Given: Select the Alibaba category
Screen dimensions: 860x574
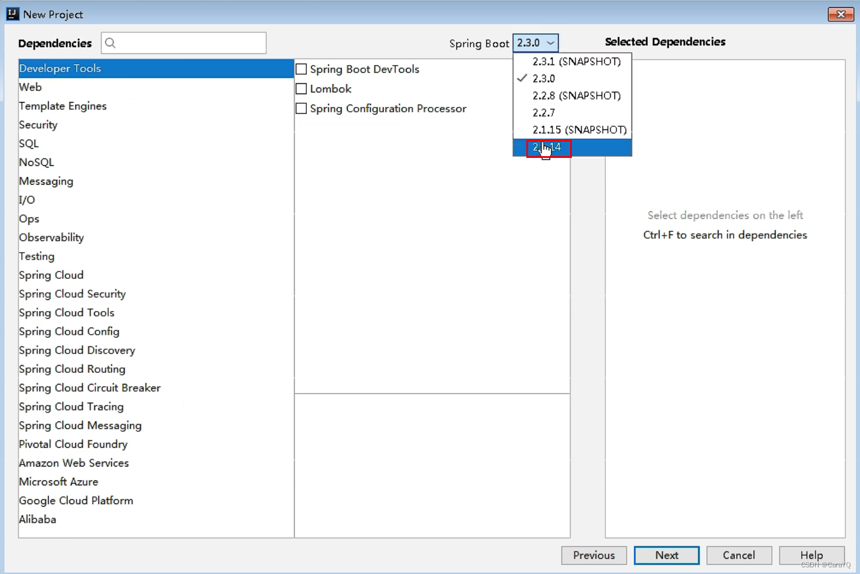Looking at the screenshot, I should tap(156, 521).
